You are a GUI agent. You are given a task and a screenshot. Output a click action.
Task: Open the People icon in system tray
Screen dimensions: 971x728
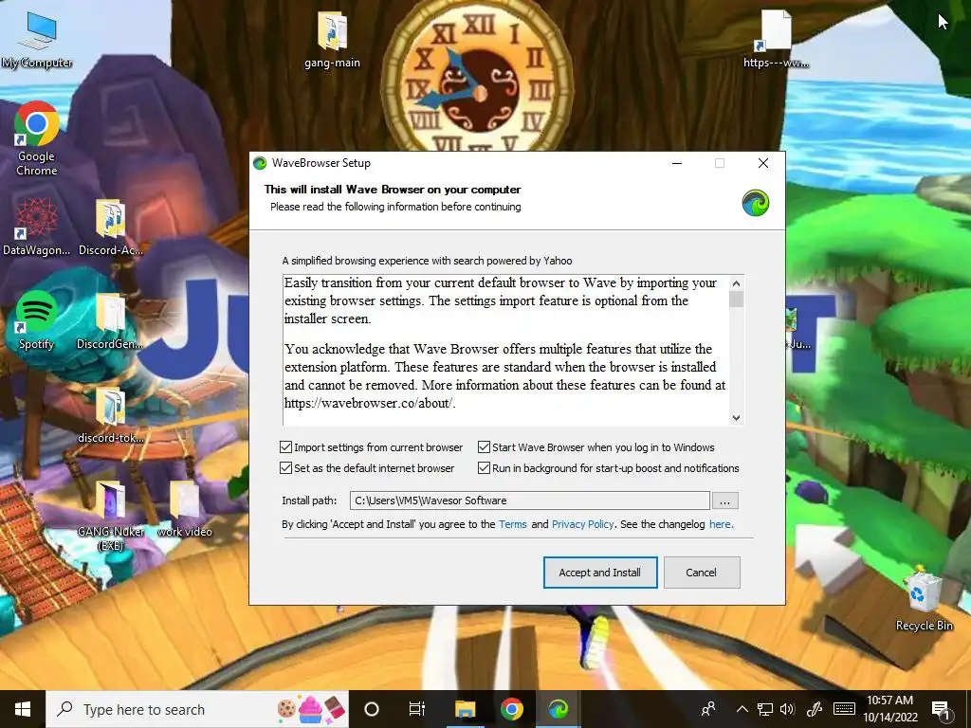(x=708, y=709)
